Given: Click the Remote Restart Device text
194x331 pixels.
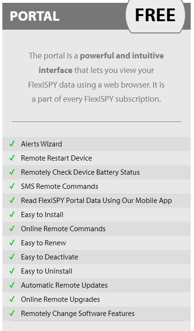Looking at the screenshot, I should (57, 158).
